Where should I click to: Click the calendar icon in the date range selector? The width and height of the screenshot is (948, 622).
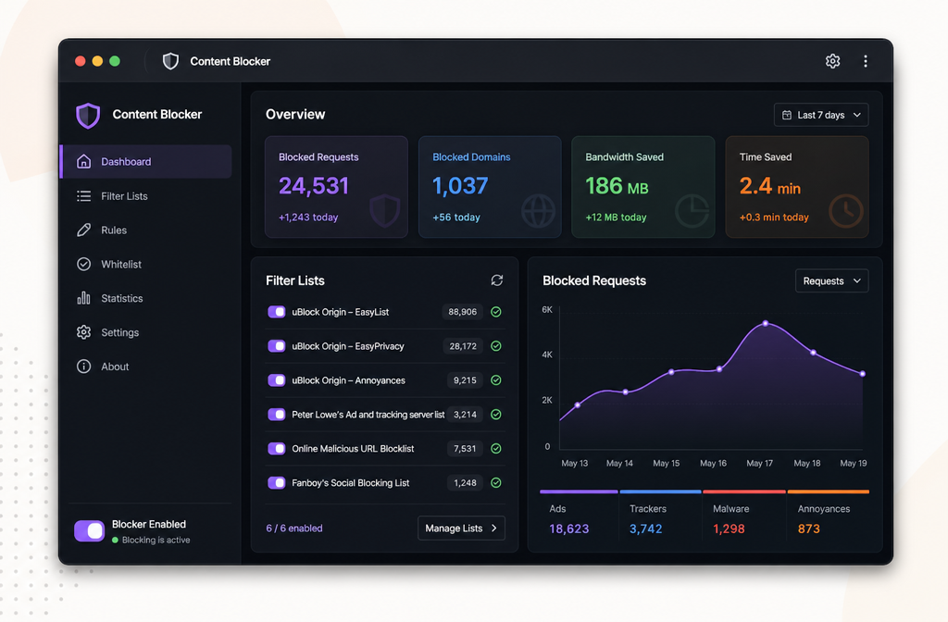pos(787,115)
